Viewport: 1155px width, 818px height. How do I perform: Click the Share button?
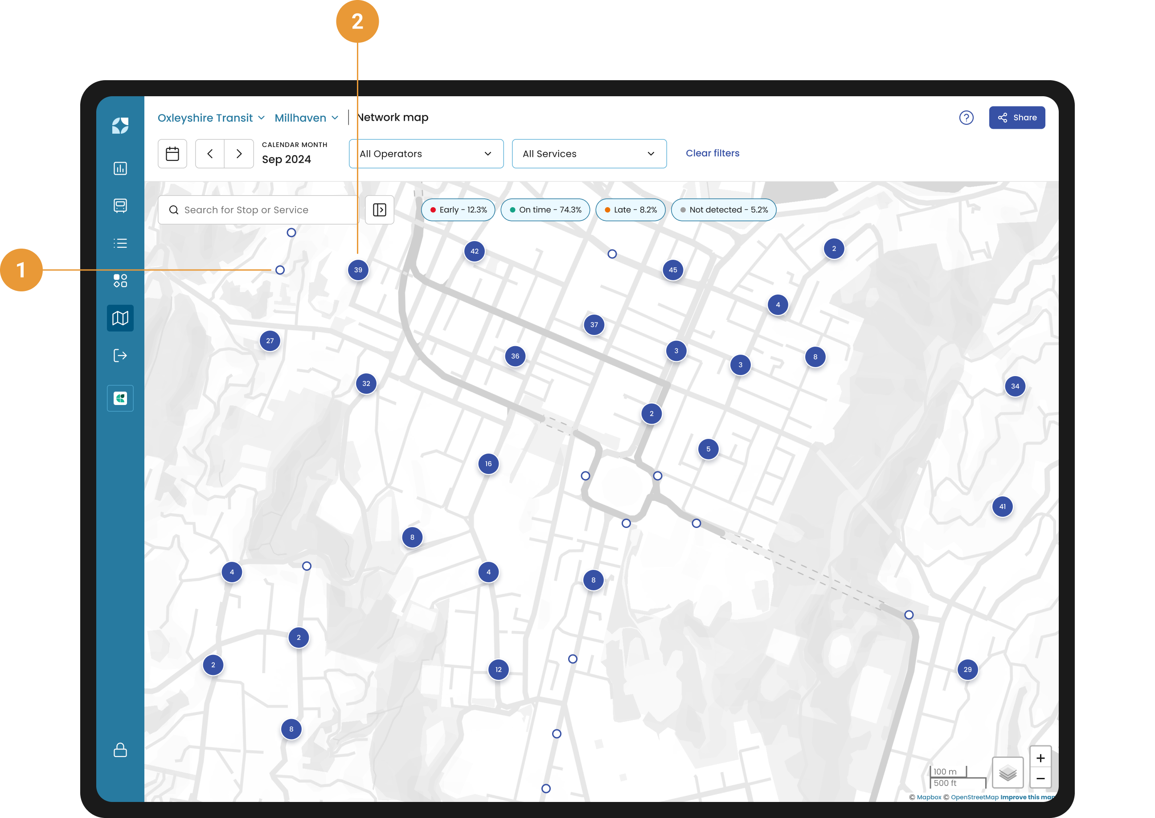point(1016,117)
